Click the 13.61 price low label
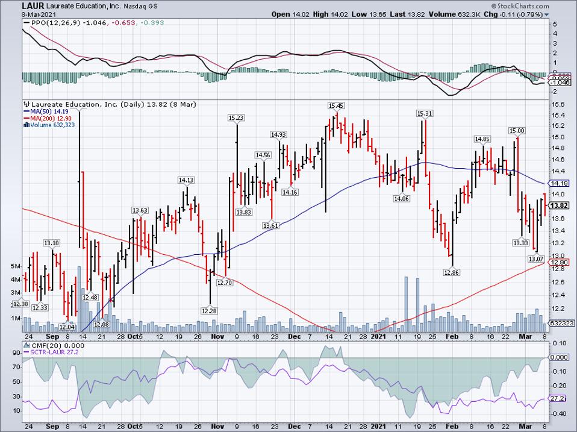This screenshot has height=432, width=577. coord(270,225)
